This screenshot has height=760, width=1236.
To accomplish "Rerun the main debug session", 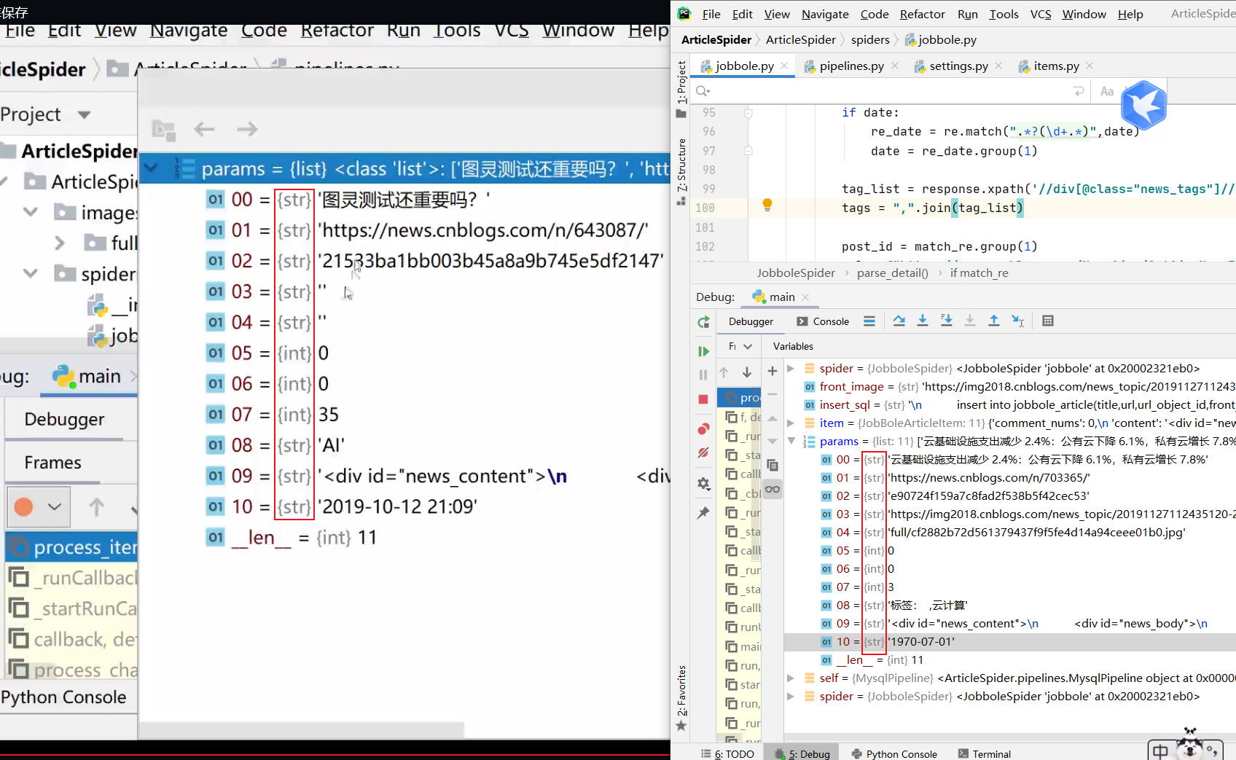I will [x=703, y=322].
